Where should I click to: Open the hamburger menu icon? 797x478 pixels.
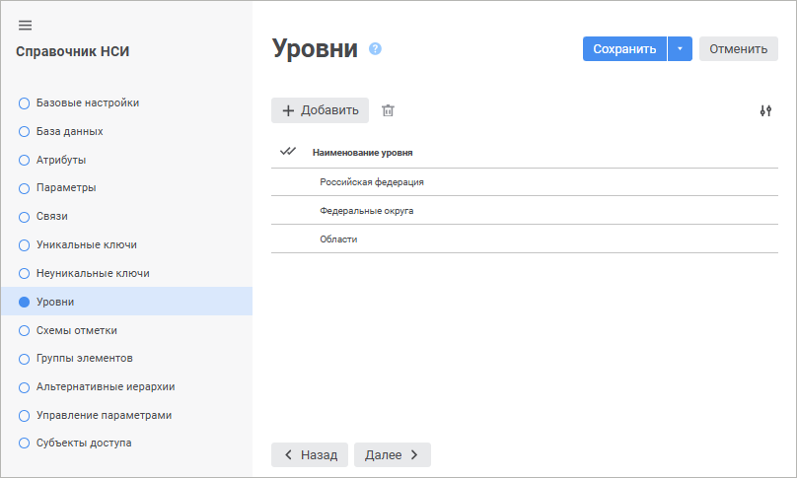coord(25,26)
